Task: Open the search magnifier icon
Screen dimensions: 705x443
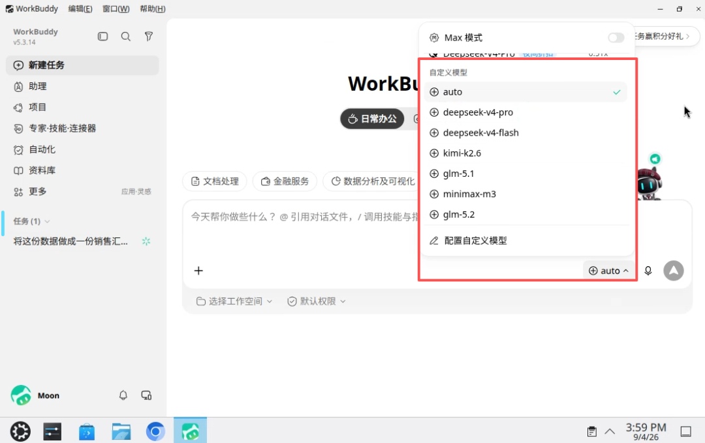Action: (126, 37)
